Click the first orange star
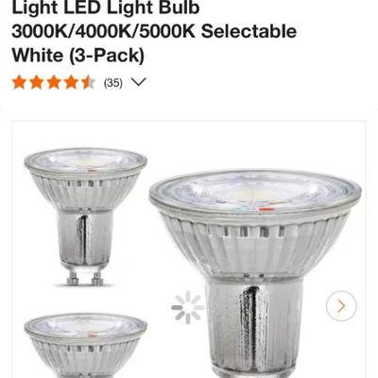This screenshot has width=378, height=378. tap(19, 82)
